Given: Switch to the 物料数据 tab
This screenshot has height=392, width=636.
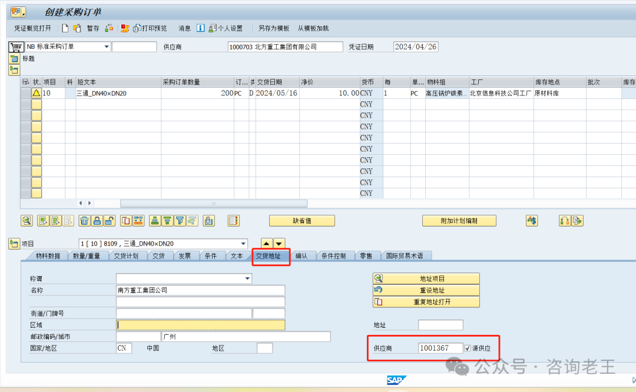Looking at the screenshot, I should tap(48, 256).
